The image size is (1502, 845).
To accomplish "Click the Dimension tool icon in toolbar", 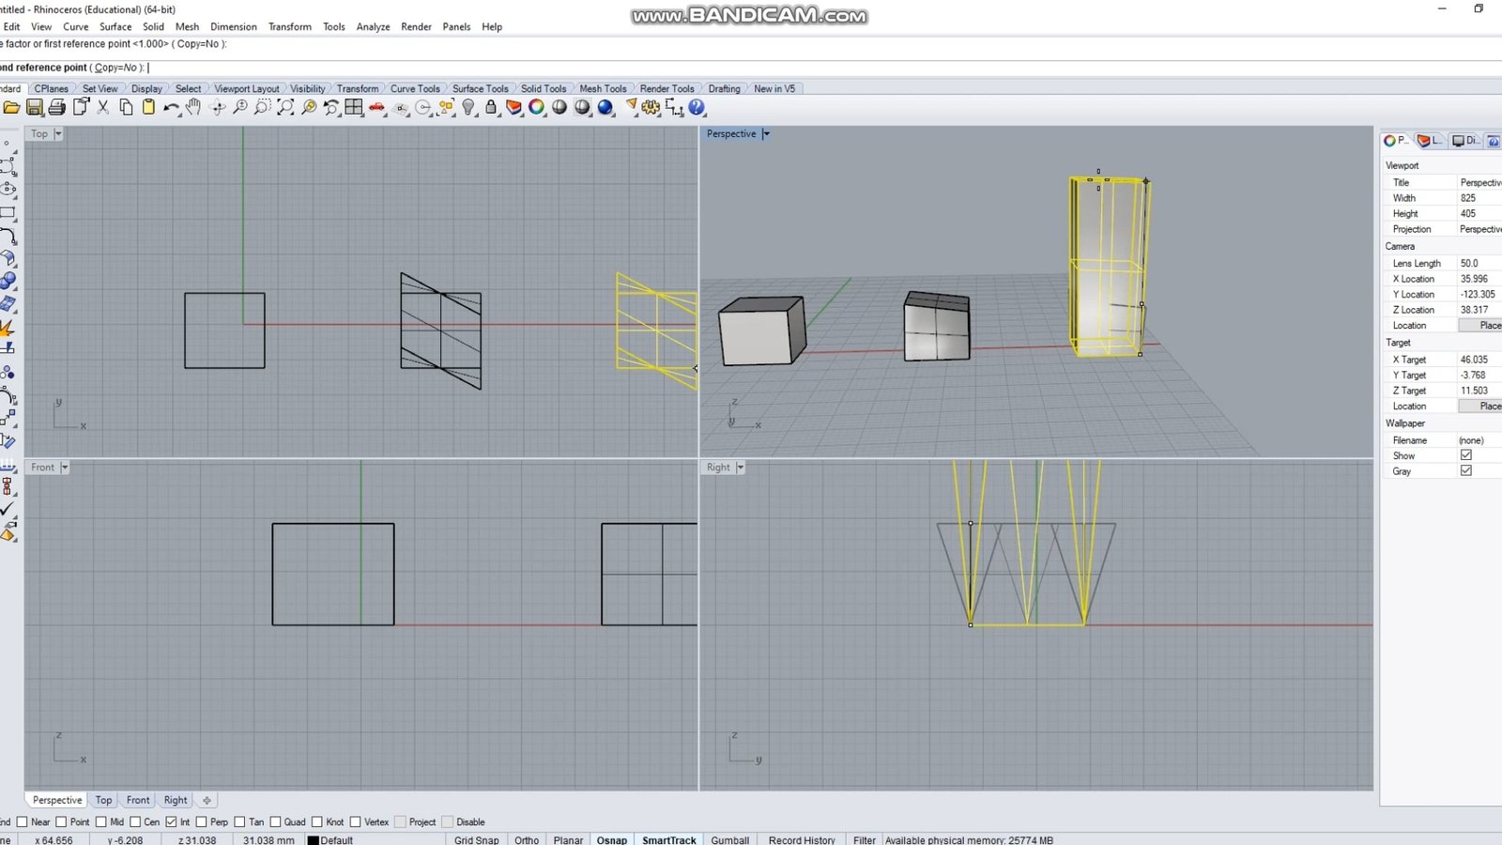I will point(674,108).
